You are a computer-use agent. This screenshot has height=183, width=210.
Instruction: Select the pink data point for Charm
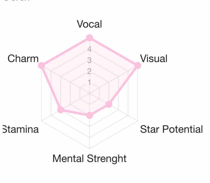[42, 65]
